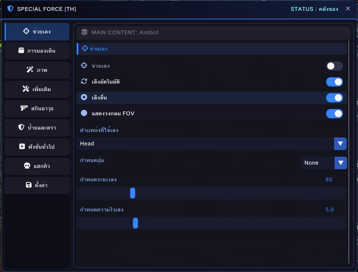The height and width of the screenshot is (272, 358).
Task: Open the การมองเห็น sidebar tab
Action: point(37,51)
